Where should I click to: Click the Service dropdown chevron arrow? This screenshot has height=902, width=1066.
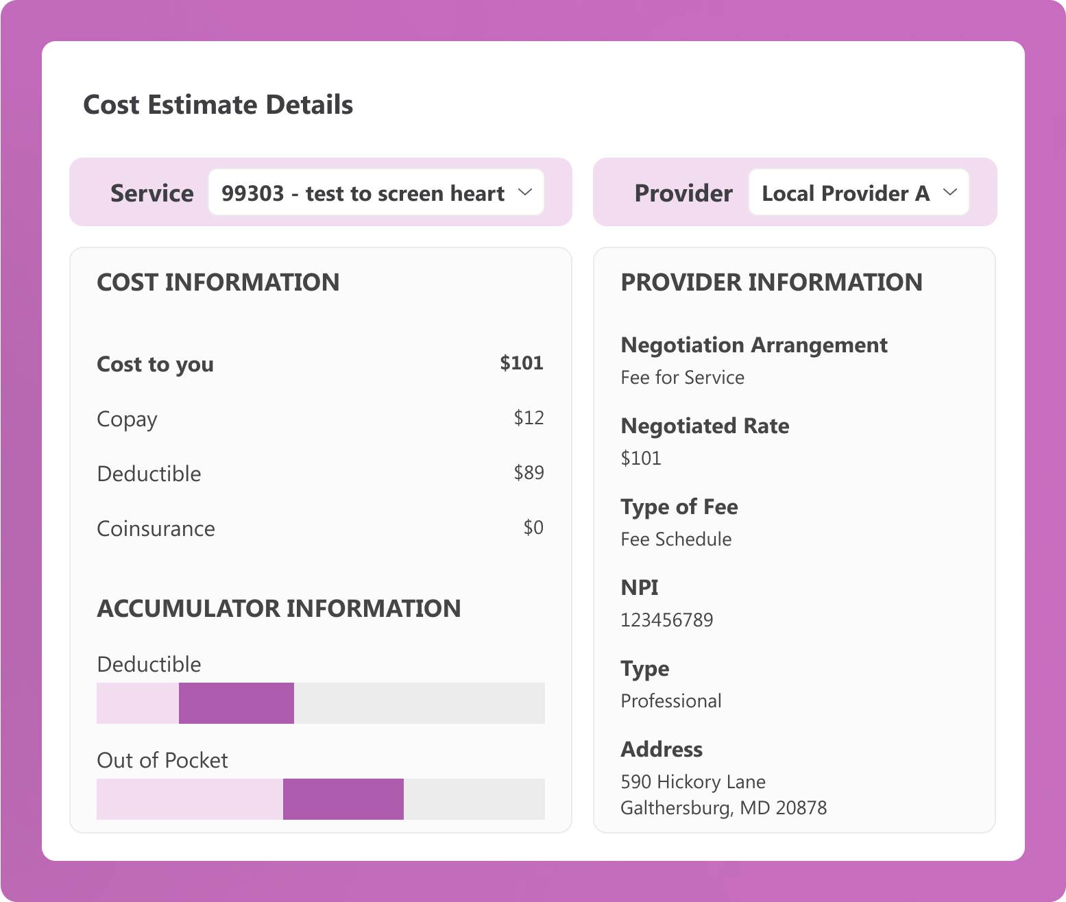point(525,193)
